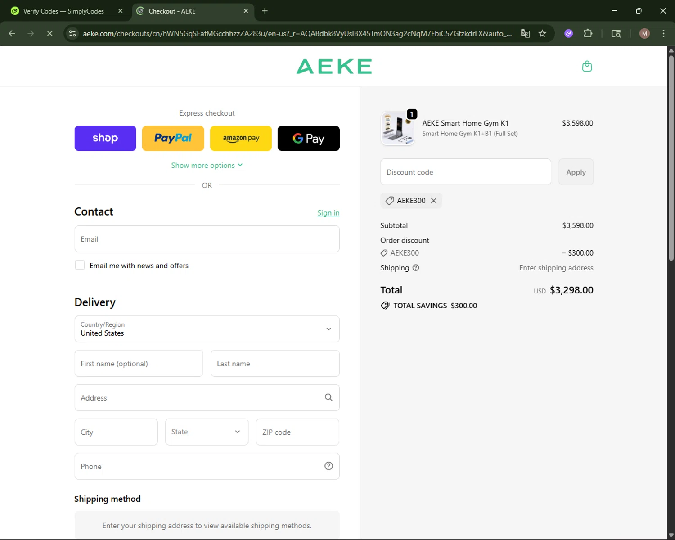The height and width of the screenshot is (540, 675).
Task: Click AEKE Smart Home Gym K1 product name
Action: click(x=465, y=123)
